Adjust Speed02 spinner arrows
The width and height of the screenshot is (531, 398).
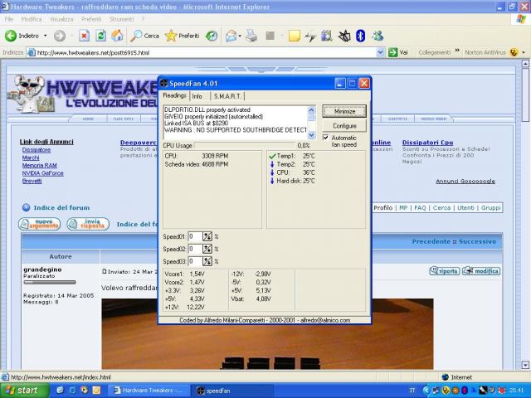(x=207, y=249)
